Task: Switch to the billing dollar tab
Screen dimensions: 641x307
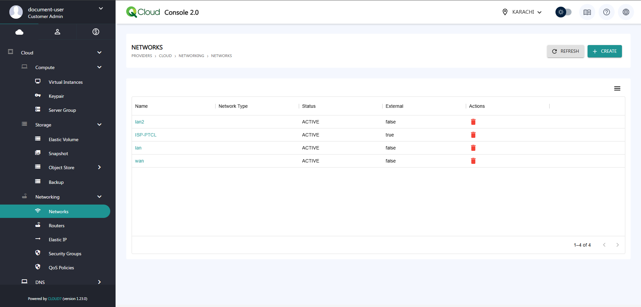Action: click(x=96, y=32)
